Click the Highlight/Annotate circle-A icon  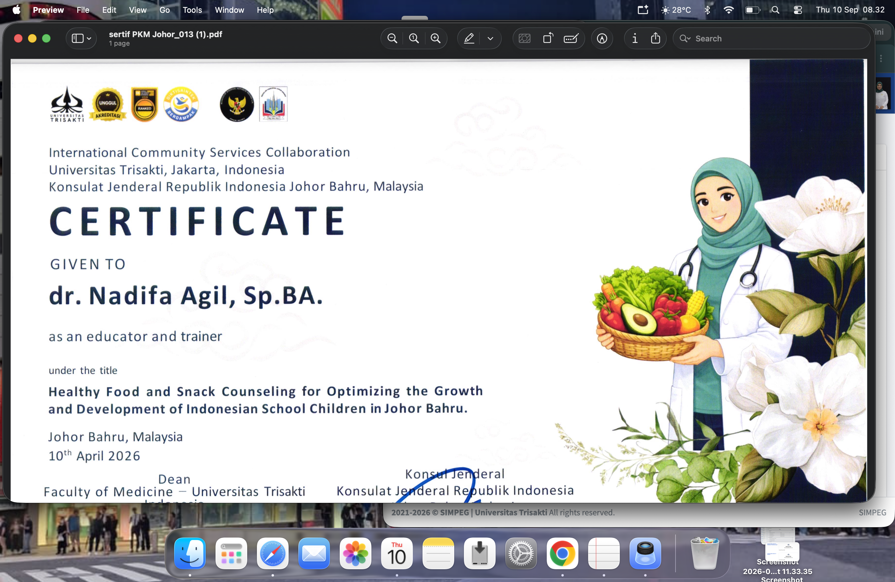coord(602,38)
